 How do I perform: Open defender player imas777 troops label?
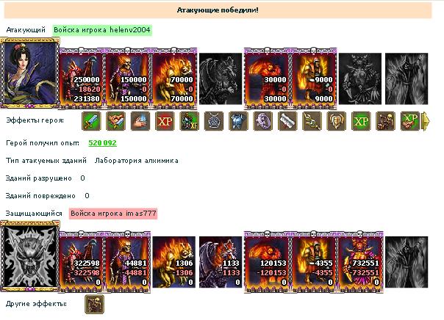pyautogui.click(x=113, y=214)
